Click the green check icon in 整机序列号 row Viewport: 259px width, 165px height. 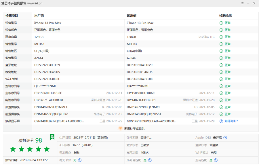pos(221,86)
